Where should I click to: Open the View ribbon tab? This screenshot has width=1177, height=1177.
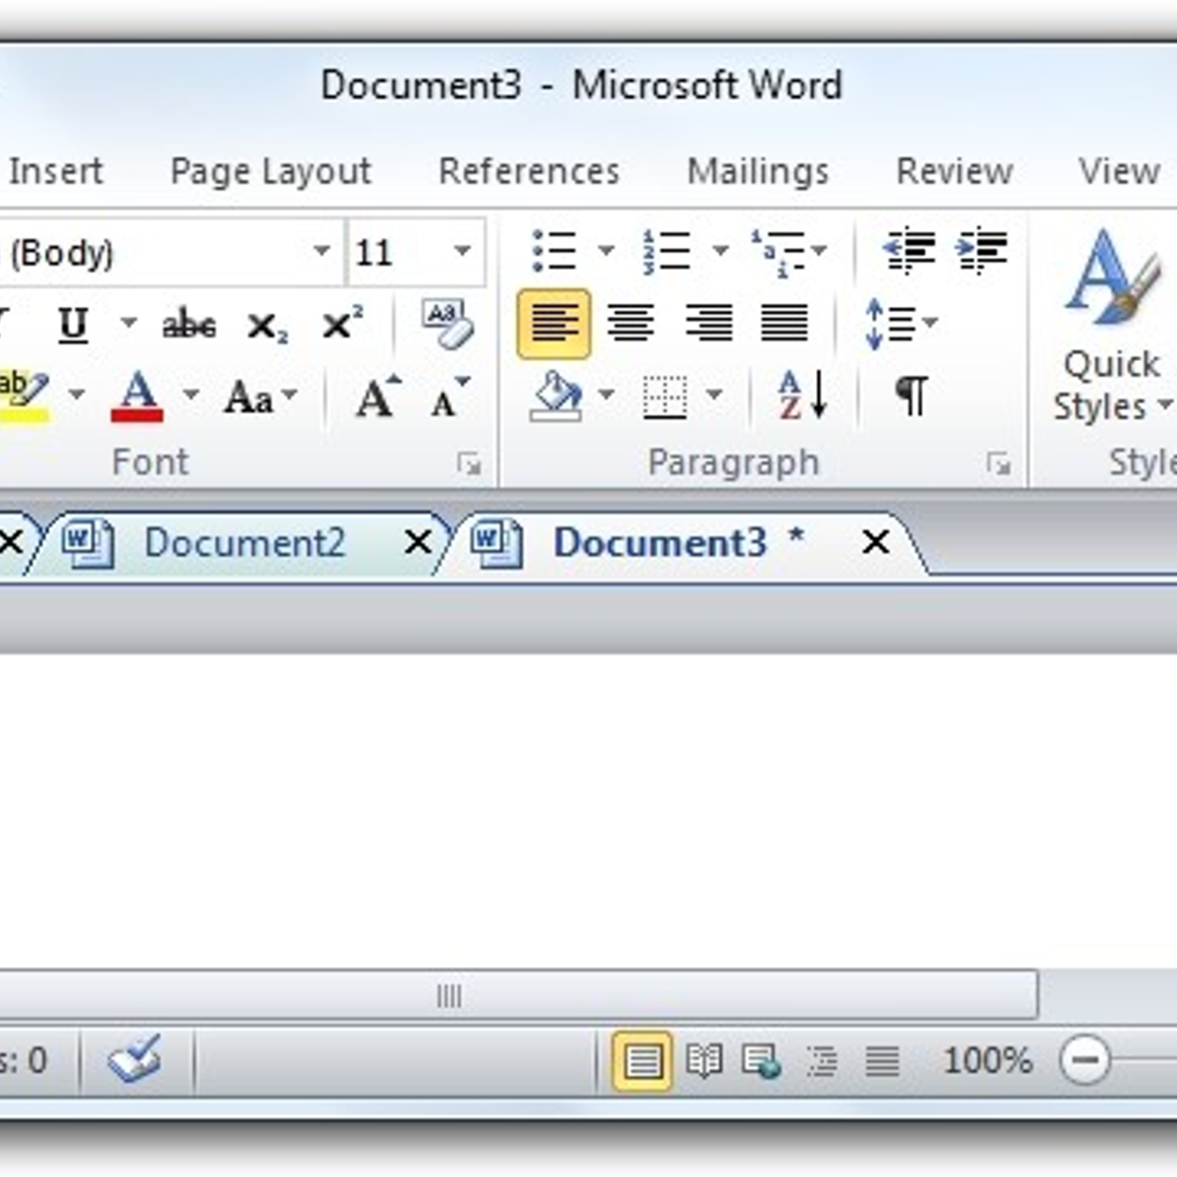(1119, 172)
